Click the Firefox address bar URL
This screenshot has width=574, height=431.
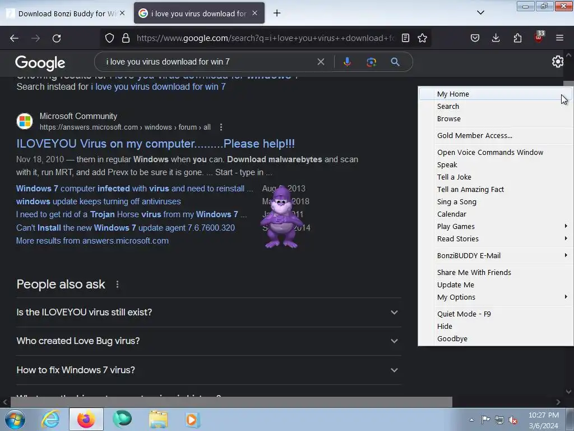tap(266, 38)
